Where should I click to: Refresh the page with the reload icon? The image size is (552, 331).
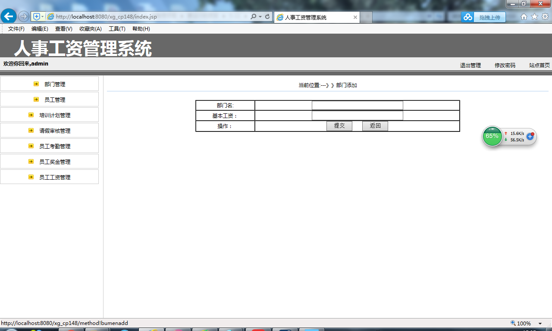[267, 16]
